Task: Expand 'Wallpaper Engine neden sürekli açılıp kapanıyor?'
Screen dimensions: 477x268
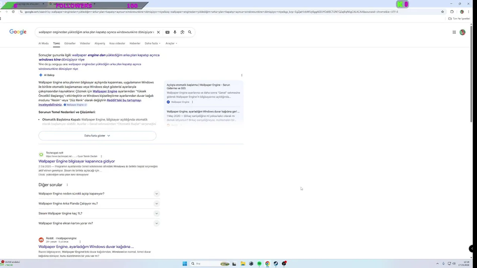Action: 99,194
